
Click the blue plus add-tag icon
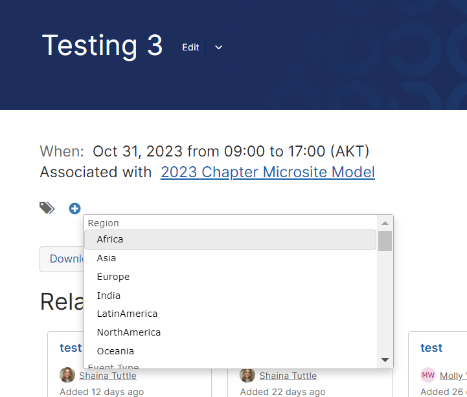75,208
